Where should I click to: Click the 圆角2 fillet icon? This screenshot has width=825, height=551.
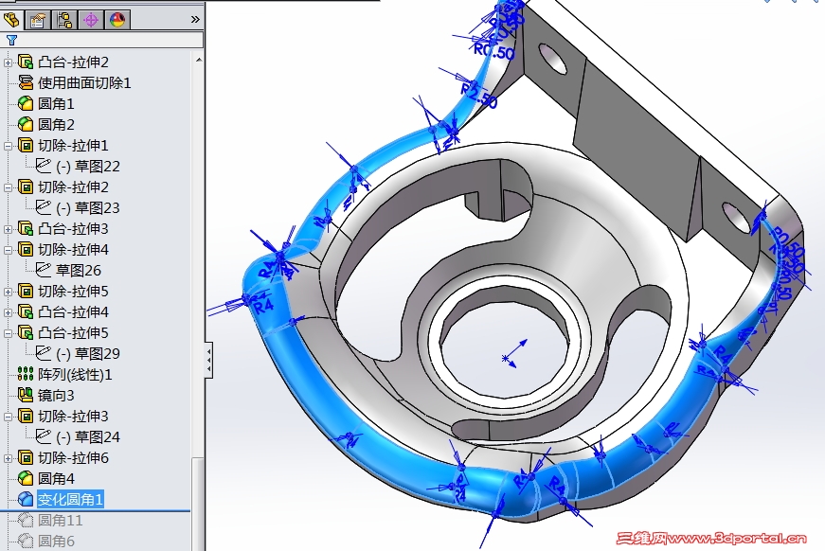26,124
